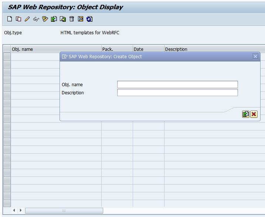
Task: Click the 'Obj.type' label
Action: click(x=13, y=33)
